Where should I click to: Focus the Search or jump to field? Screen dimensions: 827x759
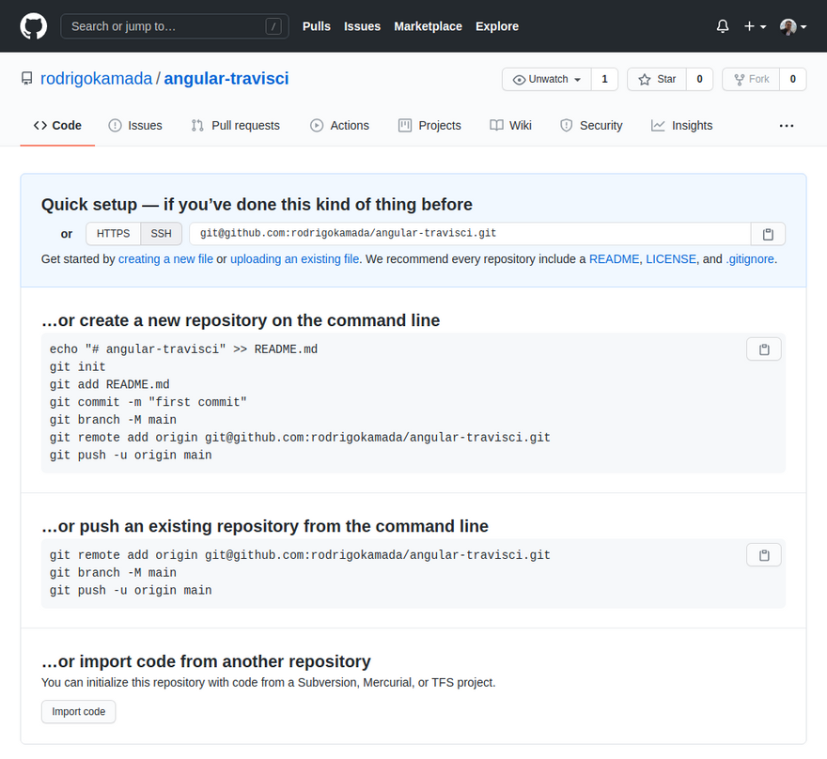175,26
